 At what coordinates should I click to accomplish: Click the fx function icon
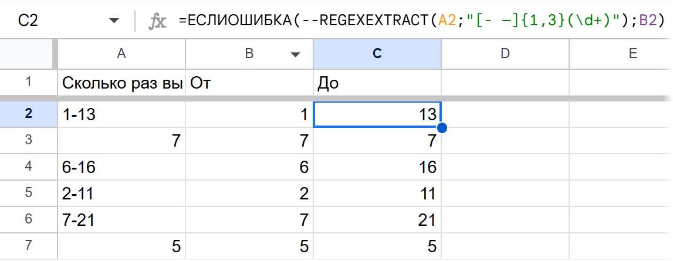tap(157, 22)
